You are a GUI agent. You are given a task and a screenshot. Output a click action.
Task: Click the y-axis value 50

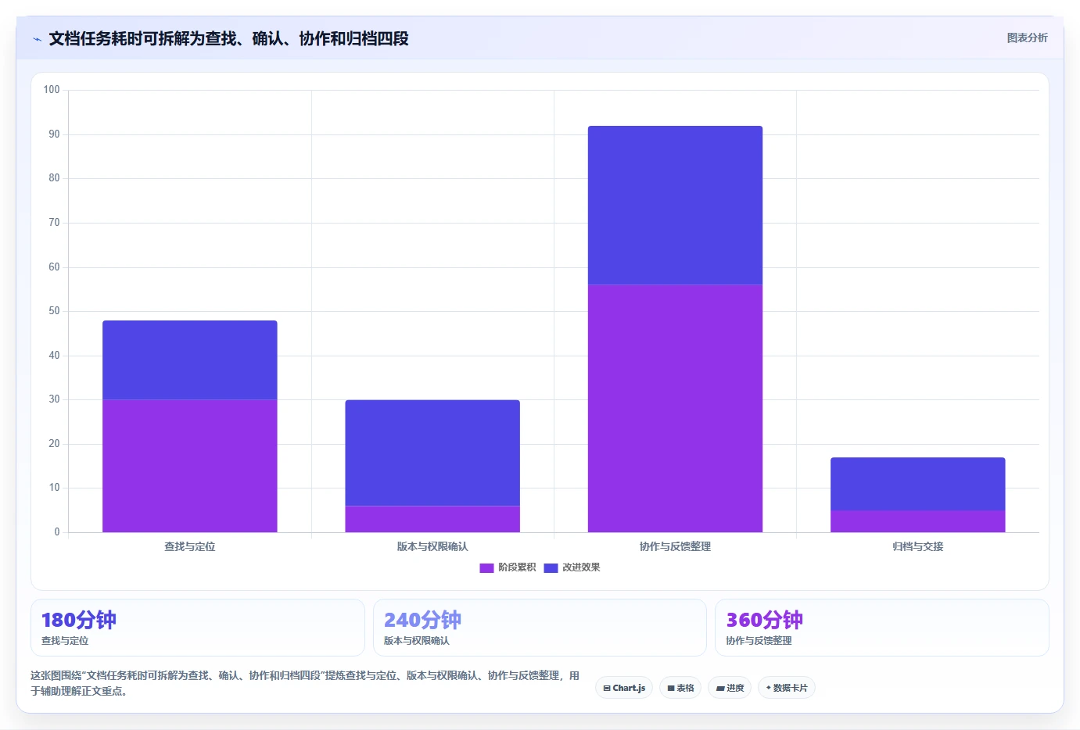[x=54, y=311]
